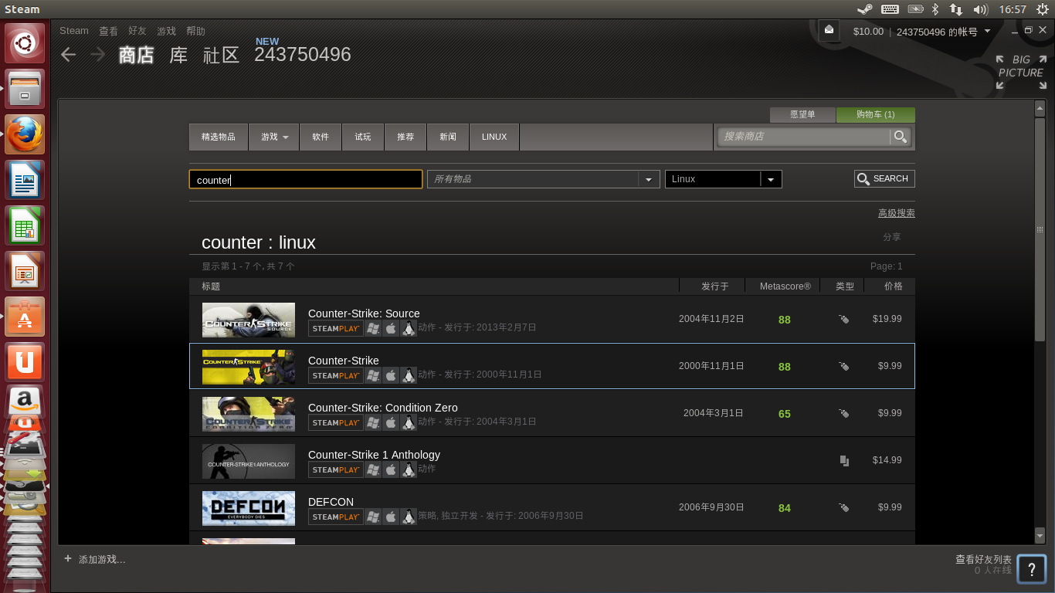Open LibreOffice Writer from the launcher

click(25, 180)
